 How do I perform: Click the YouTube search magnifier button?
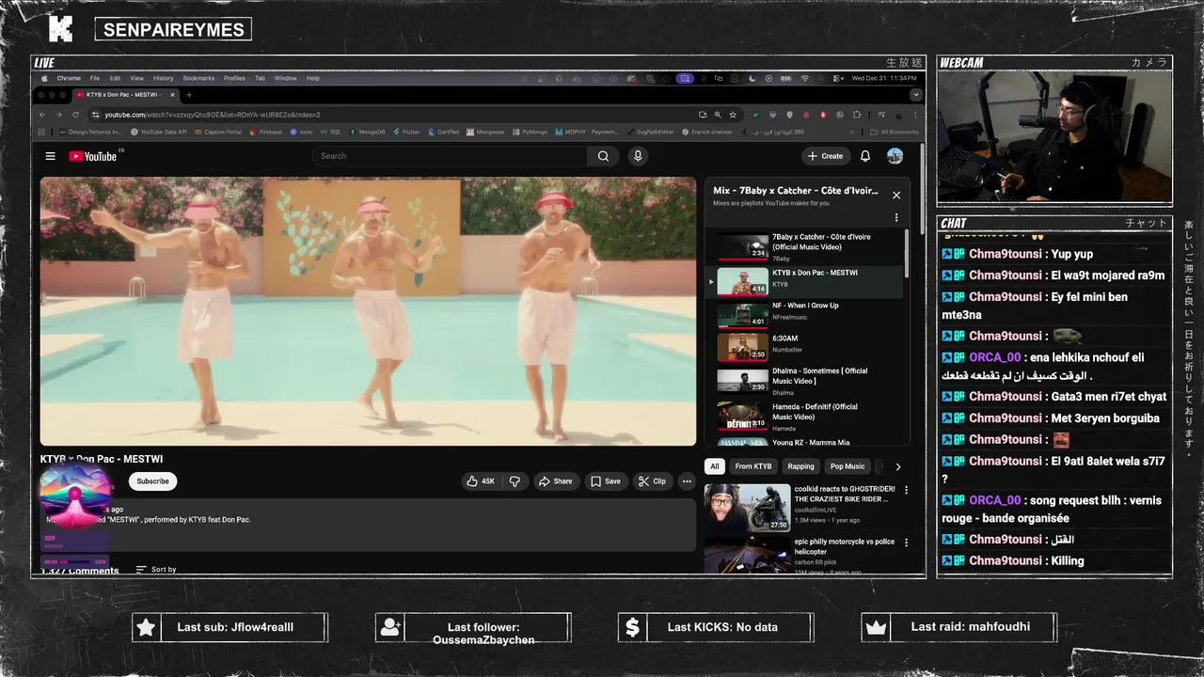[603, 156]
